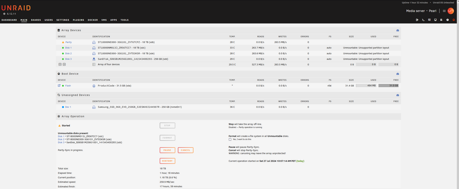Image resolution: width=459 pixels, height=189 pixels.
Task: Click the started warning triangle in Array Operation
Action: [59, 126]
